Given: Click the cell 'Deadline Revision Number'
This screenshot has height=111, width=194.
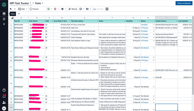Looking at the screenshot, I should point(85,57).
